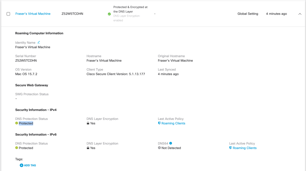Click the IPv4 DNS Protection green status dot

tap(17, 123)
